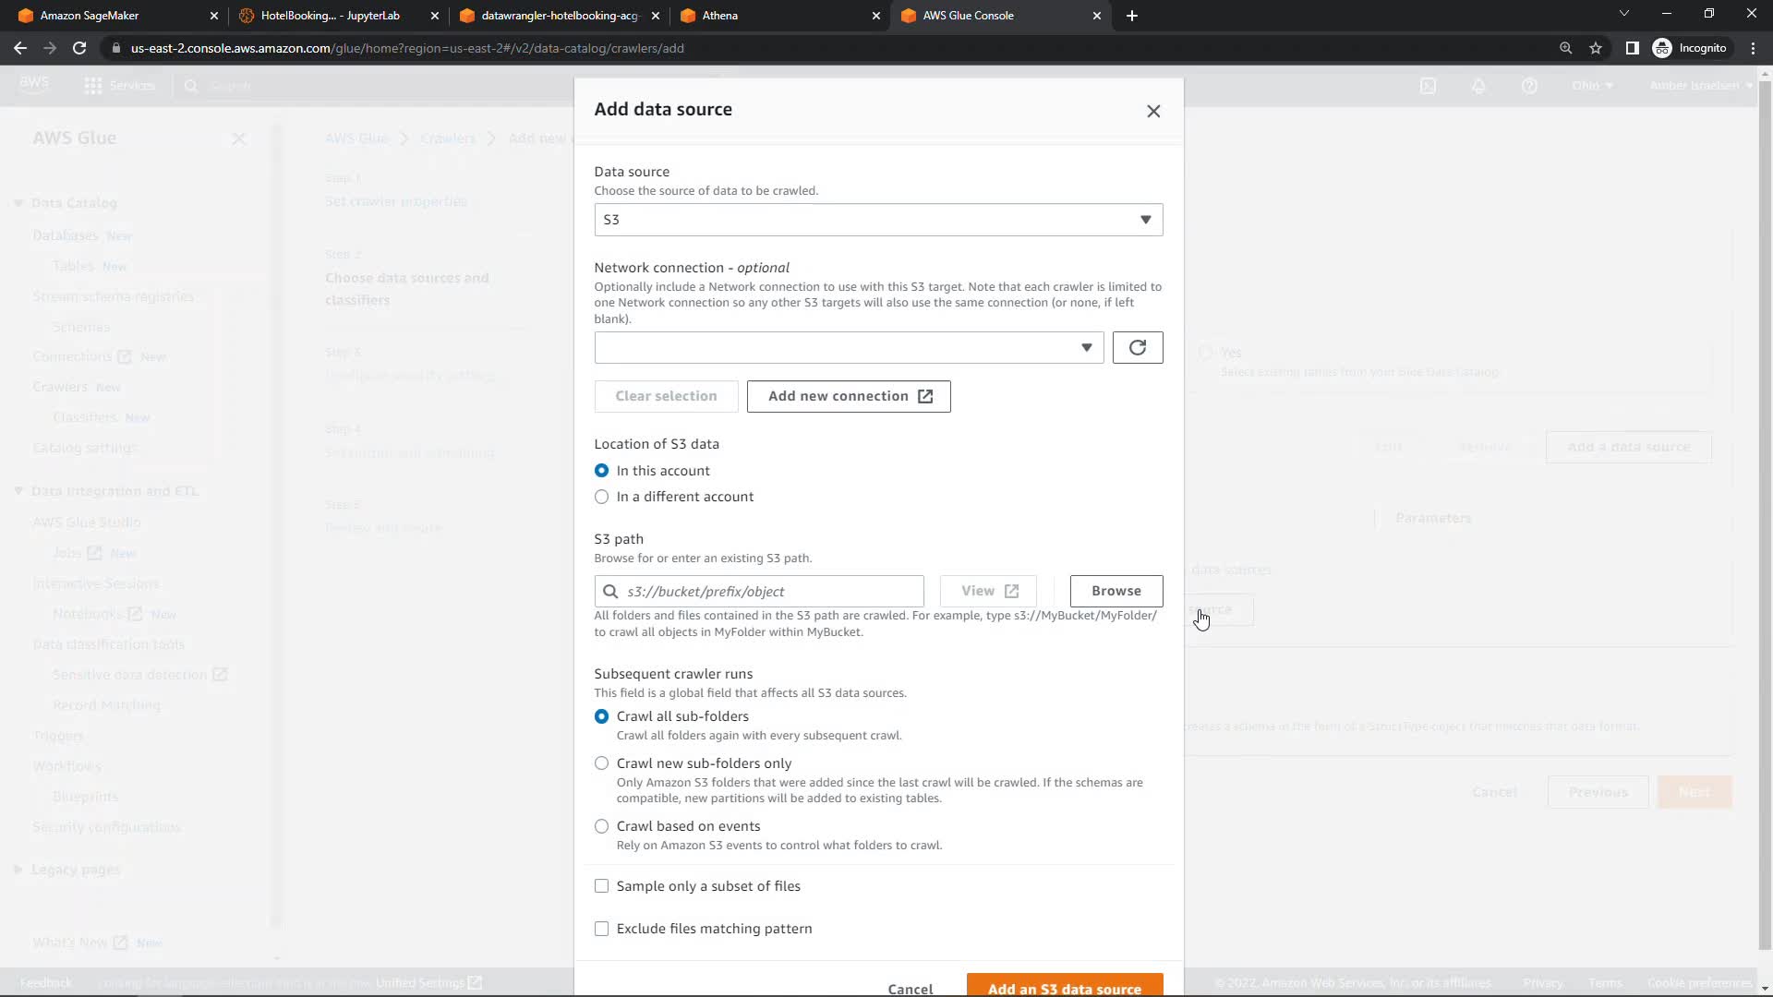
Task: Open new browser tab with plus icon
Action: click(x=1132, y=16)
